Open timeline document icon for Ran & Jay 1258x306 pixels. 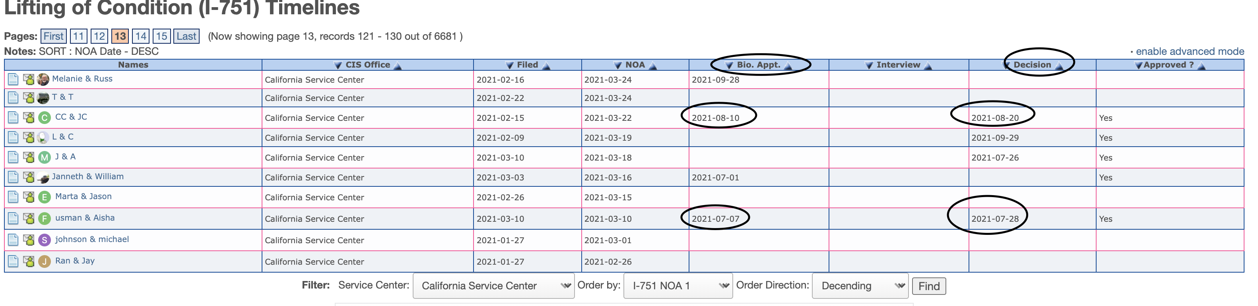coord(13,261)
